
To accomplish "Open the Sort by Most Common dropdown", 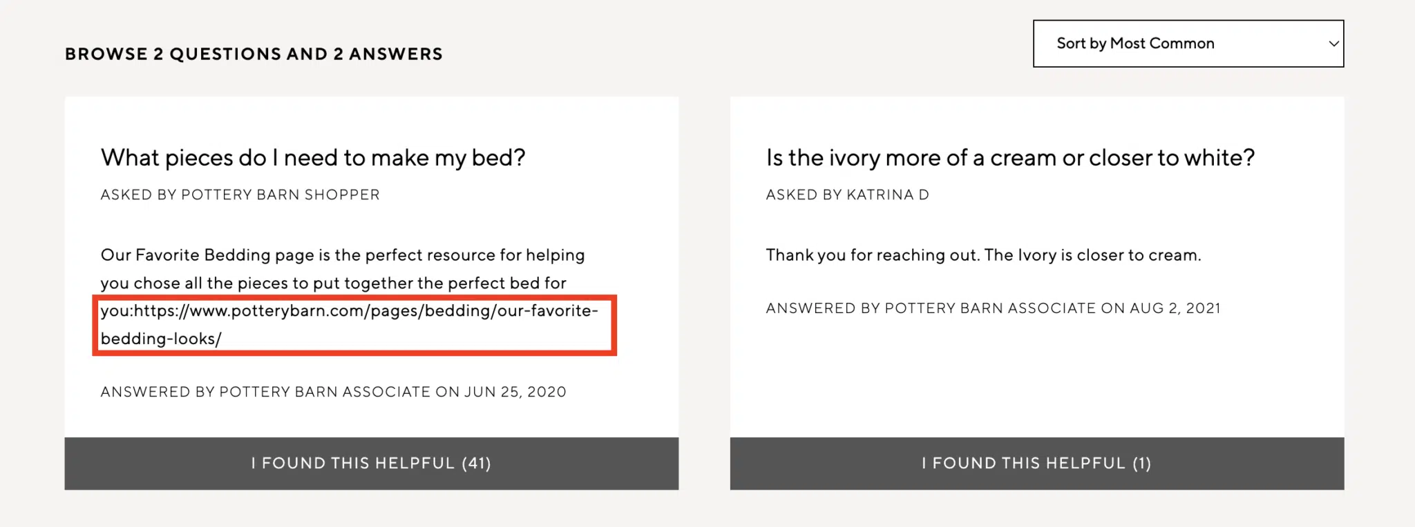I will pos(1187,43).
